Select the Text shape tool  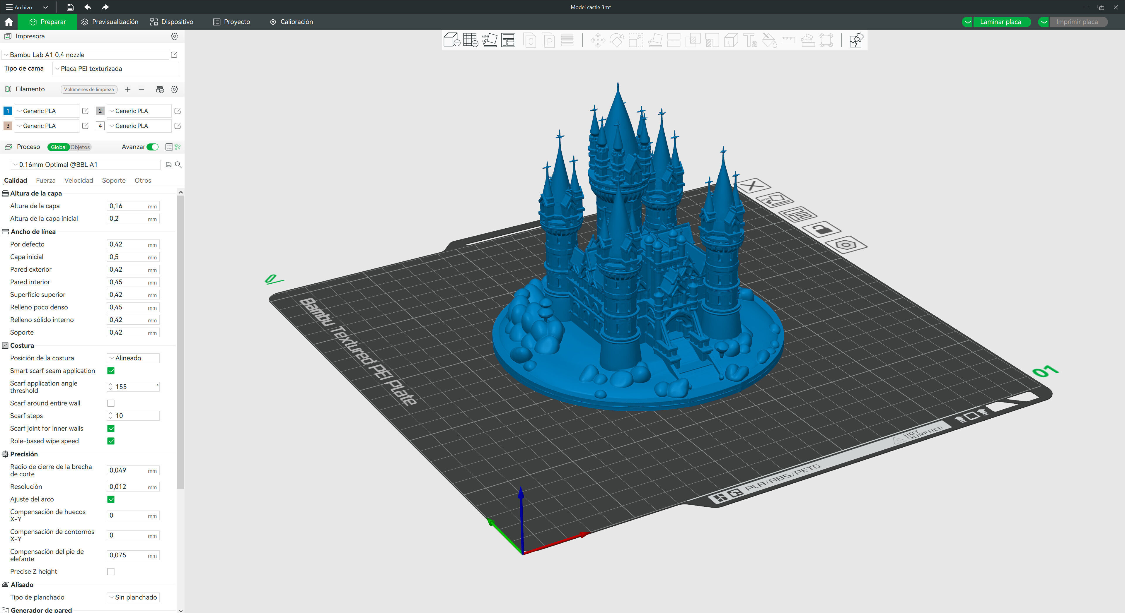[x=750, y=40]
